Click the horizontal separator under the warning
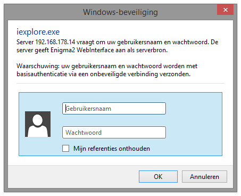241x196 pixels. click(x=120, y=83)
